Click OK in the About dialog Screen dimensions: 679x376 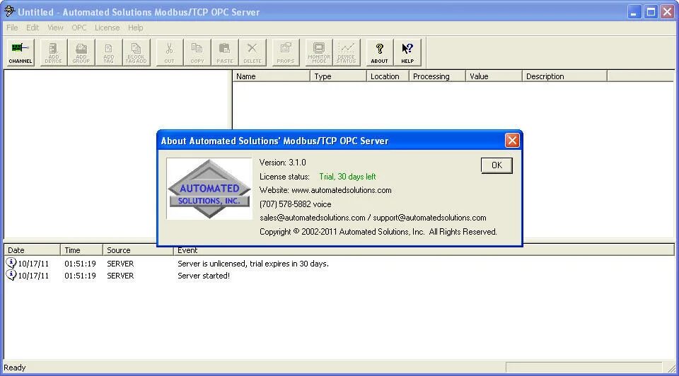(x=497, y=165)
